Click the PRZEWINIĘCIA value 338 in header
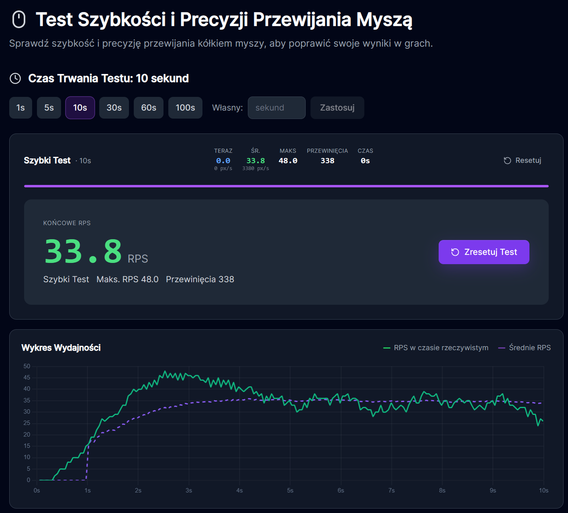The image size is (568, 513). 327,161
